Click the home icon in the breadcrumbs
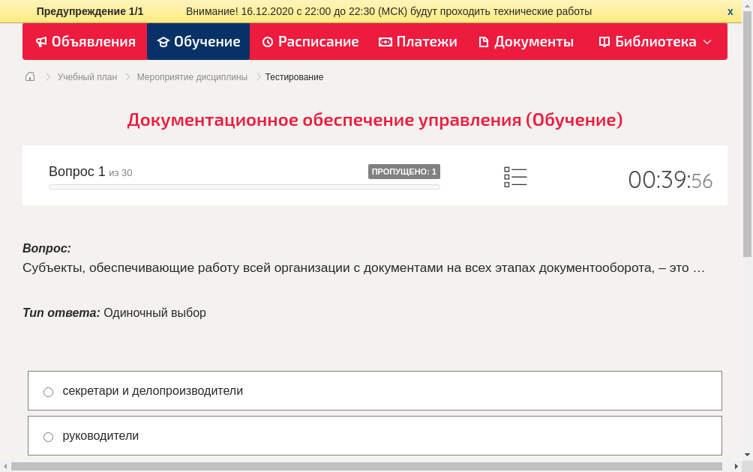Image resolution: width=753 pixels, height=472 pixels. point(29,76)
